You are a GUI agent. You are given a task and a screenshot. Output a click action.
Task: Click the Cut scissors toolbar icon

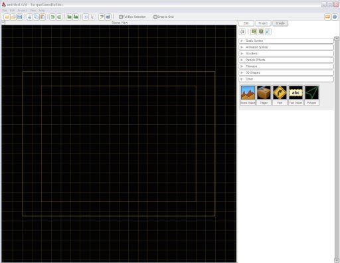(30, 17)
